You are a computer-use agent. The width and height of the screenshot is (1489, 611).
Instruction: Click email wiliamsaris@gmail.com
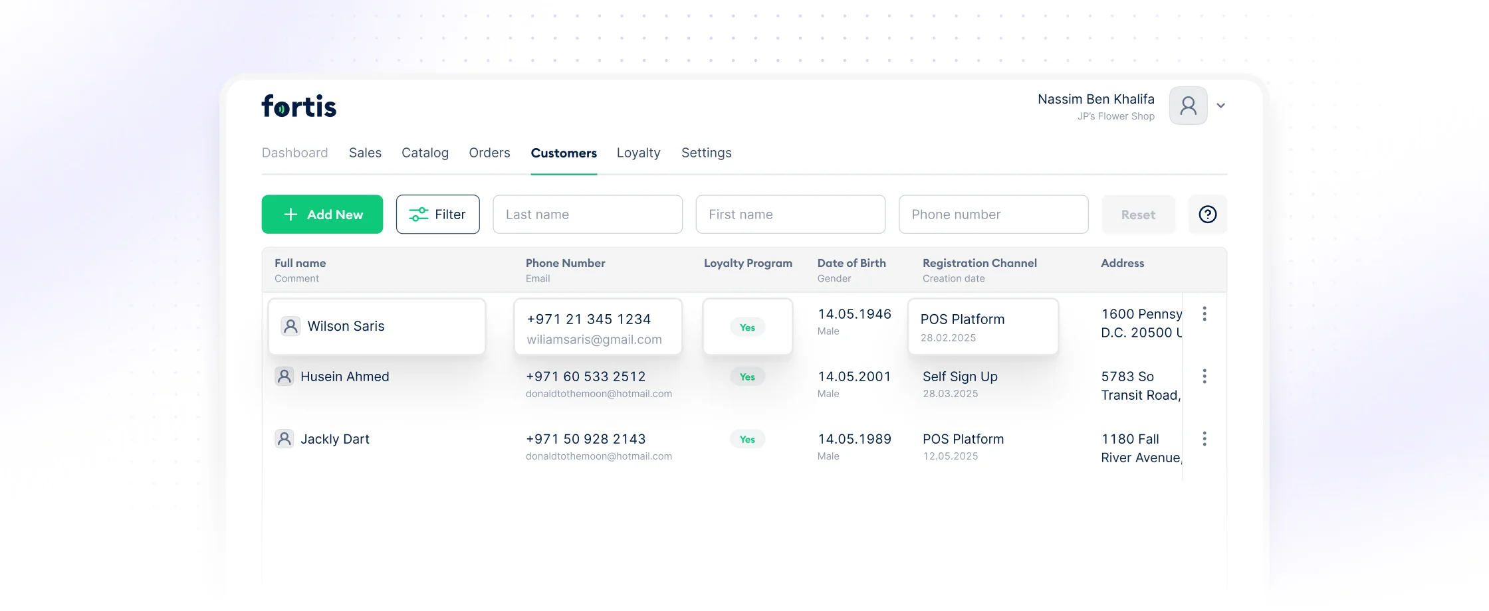[x=594, y=339]
